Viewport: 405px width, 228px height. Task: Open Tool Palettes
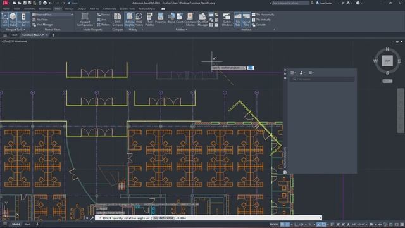pyautogui.click(x=149, y=20)
